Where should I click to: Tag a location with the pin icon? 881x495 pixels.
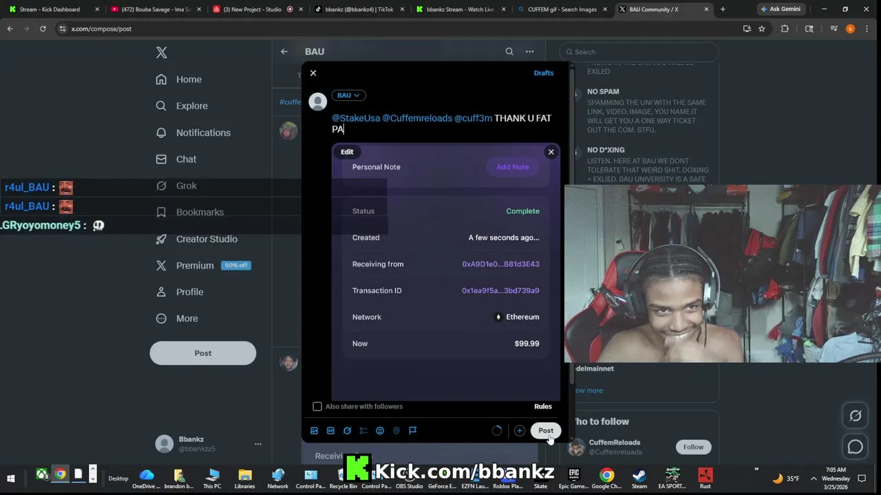[x=396, y=430]
